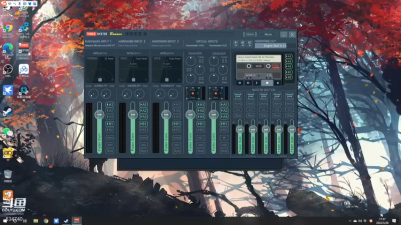
Task: Open Steam from the taskbar
Action: [x=66, y=221]
